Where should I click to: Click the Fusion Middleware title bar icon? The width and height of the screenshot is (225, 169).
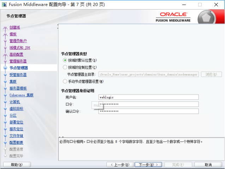[x=4, y=5]
